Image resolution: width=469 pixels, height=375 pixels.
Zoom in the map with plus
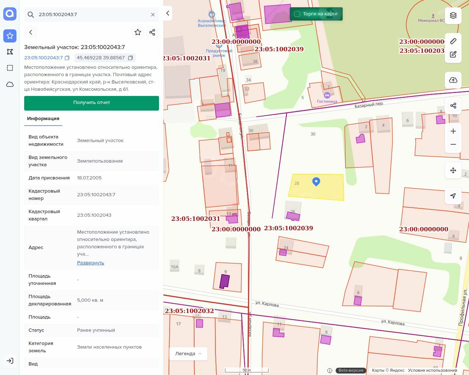(453, 131)
